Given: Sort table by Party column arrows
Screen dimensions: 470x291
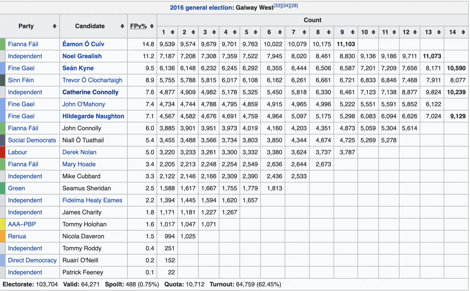Looking at the screenshot, I should pos(54,26).
